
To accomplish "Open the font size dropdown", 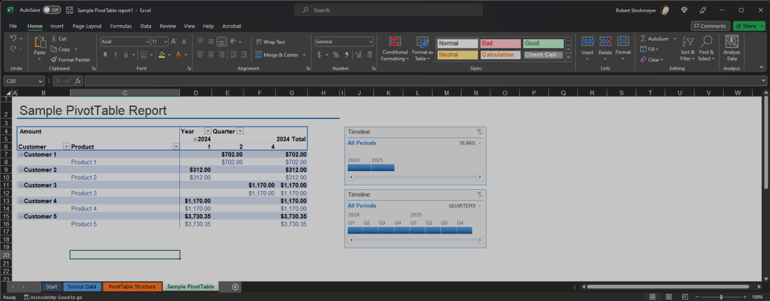I will click(x=165, y=42).
